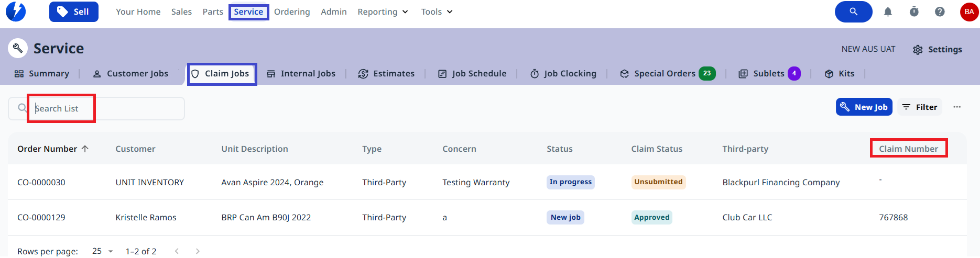Switch to the Job Clocking tab
This screenshot has width=980, height=258.
point(563,74)
